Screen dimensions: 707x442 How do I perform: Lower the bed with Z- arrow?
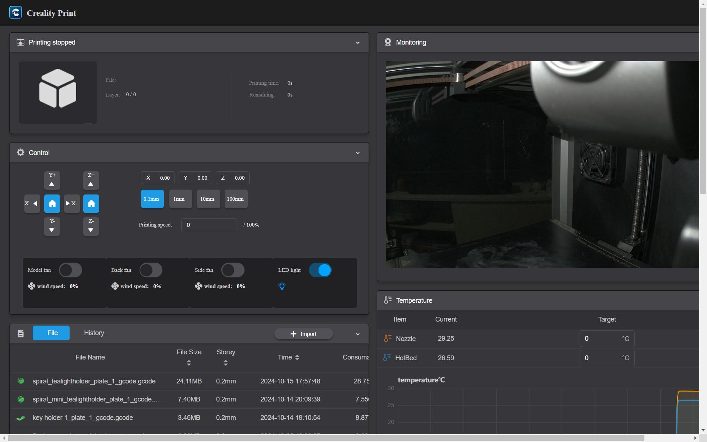91,226
